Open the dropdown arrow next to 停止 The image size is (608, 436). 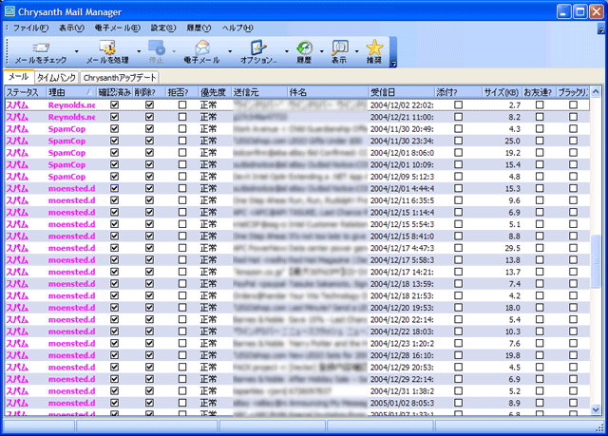[174, 51]
